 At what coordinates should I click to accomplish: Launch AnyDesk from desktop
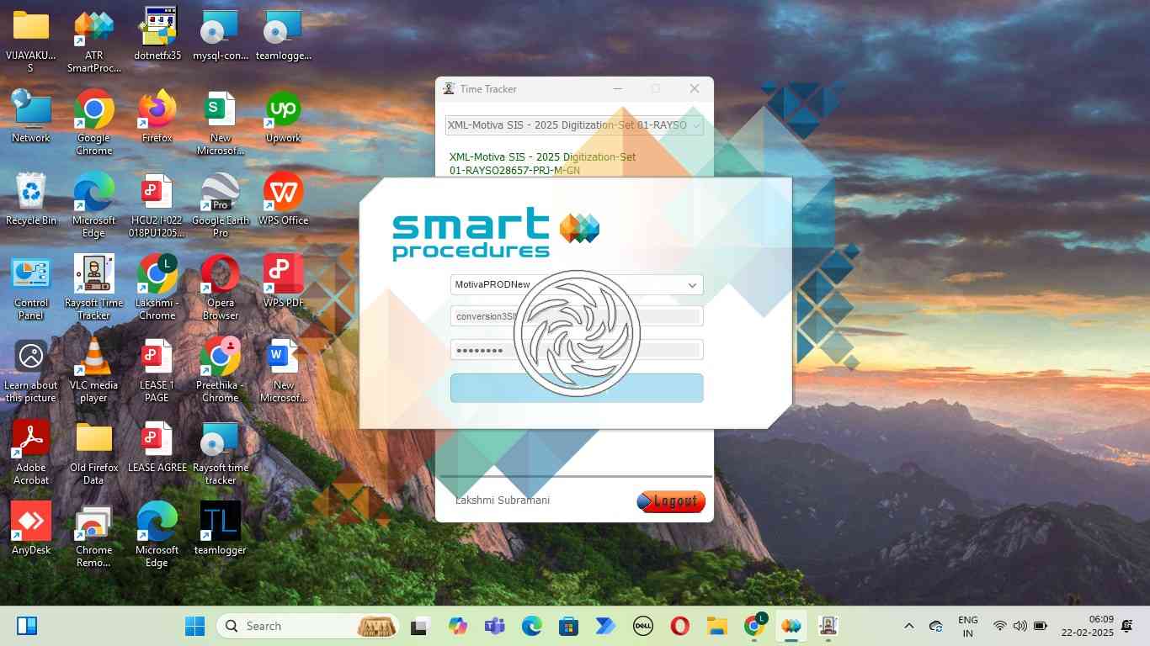pos(31,529)
